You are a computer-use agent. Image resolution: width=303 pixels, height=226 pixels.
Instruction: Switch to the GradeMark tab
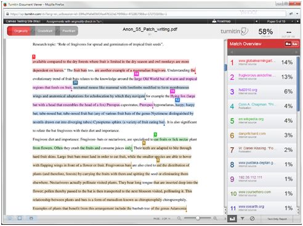(45, 31)
